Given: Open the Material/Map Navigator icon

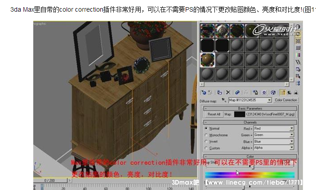Looking at the screenshot, I should tap(298, 83).
